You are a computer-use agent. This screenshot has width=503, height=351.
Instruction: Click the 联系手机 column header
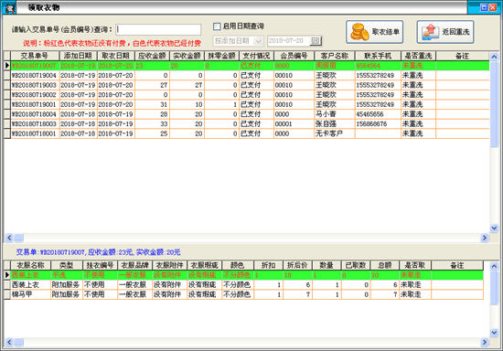coord(378,56)
